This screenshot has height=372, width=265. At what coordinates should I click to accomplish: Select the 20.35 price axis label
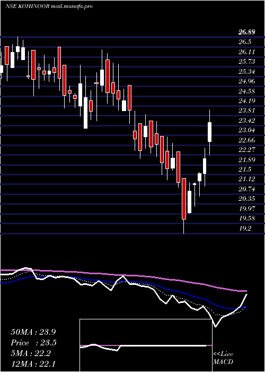(x=246, y=199)
